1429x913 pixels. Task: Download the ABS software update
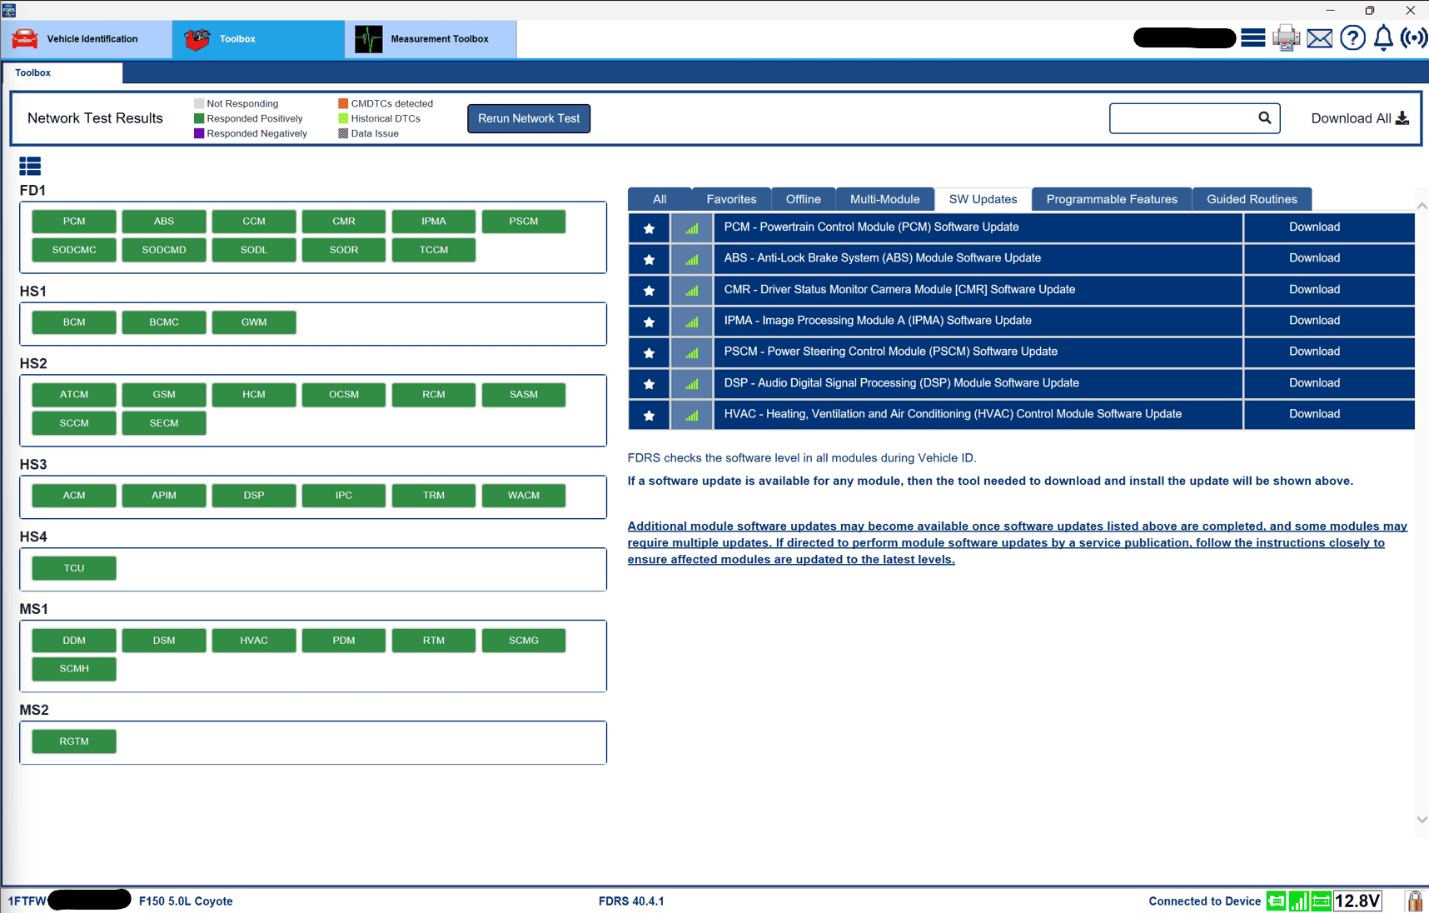point(1314,258)
